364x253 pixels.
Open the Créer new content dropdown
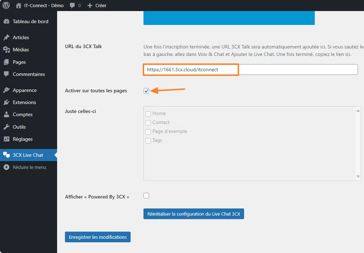click(x=97, y=5)
